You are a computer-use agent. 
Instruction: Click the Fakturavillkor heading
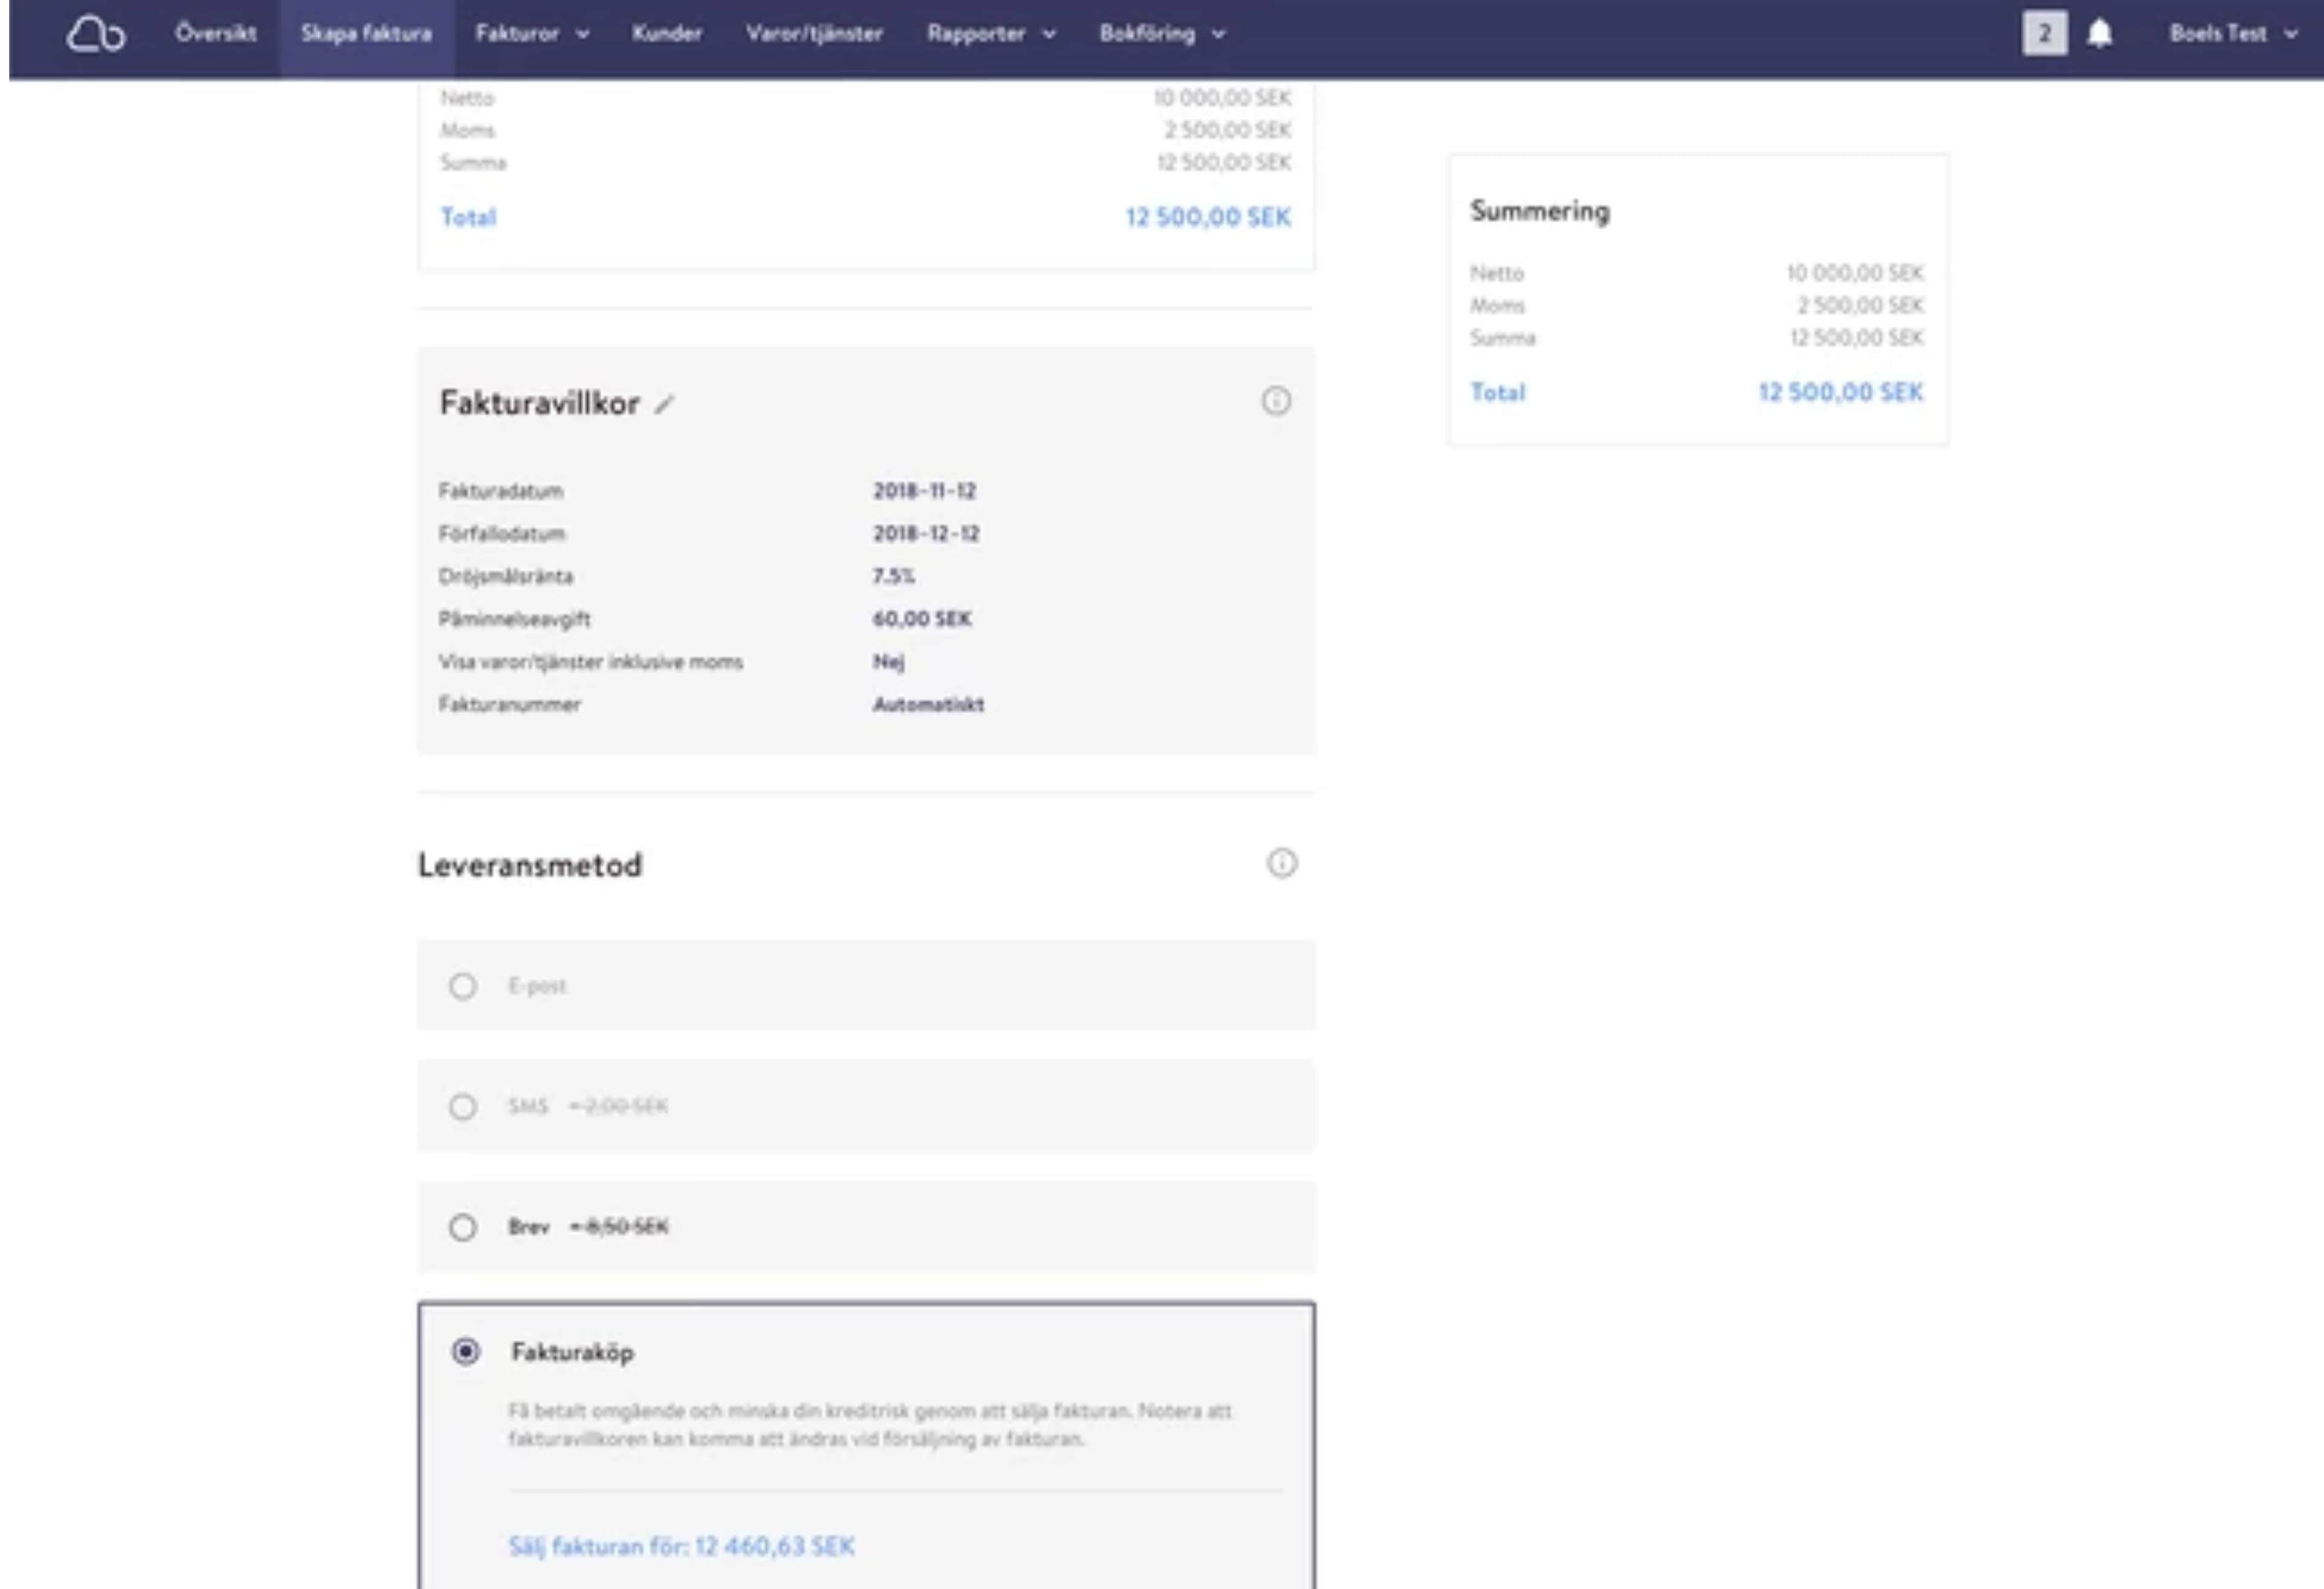click(x=539, y=403)
